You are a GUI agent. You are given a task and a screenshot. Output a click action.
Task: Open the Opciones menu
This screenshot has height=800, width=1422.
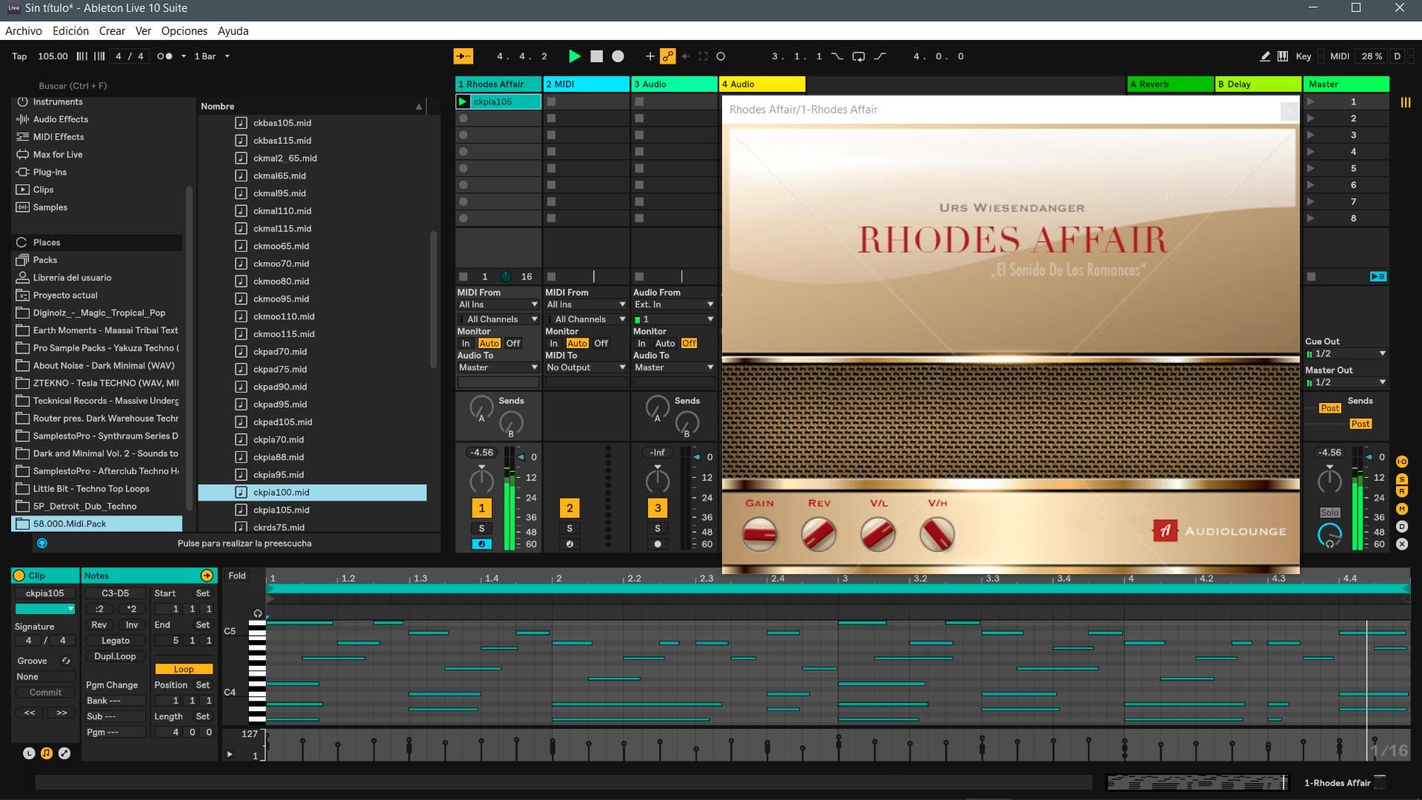point(184,31)
